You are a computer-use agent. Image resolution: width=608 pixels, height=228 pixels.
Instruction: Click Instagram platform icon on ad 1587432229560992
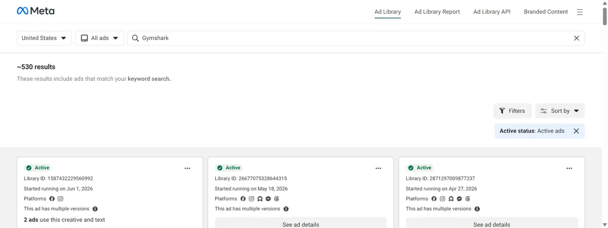tap(60, 199)
